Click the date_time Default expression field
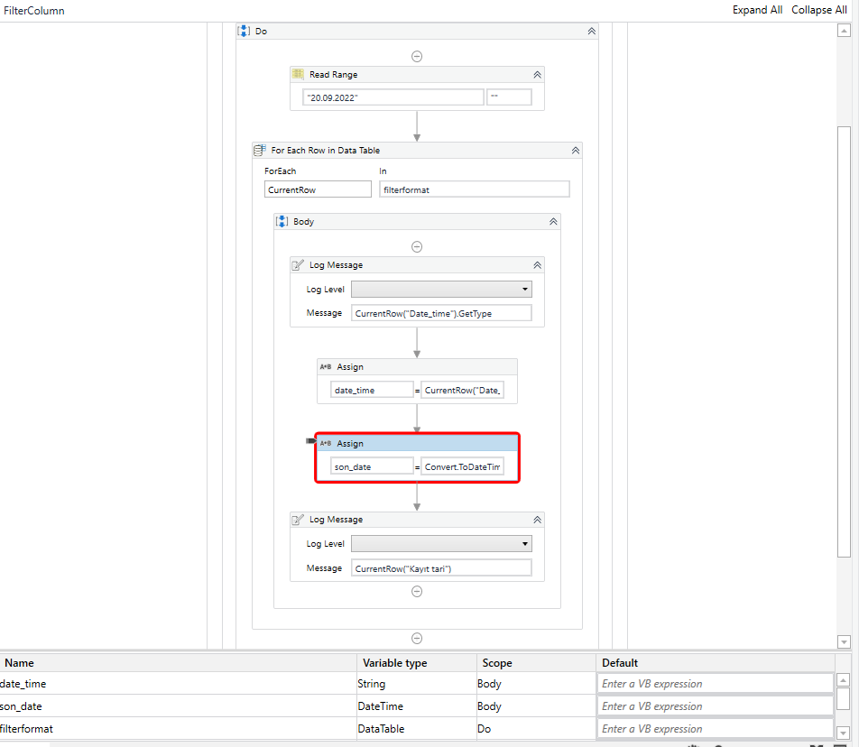 pos(714,683)
